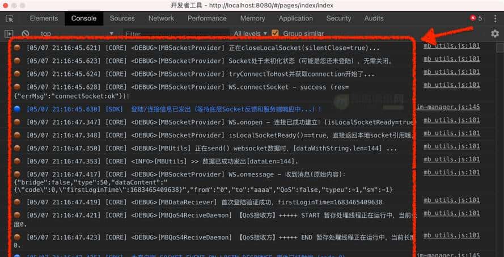Toggle the console sidebar icon
504x257 pixels.
pyautogui.click(x=9, y=33)
